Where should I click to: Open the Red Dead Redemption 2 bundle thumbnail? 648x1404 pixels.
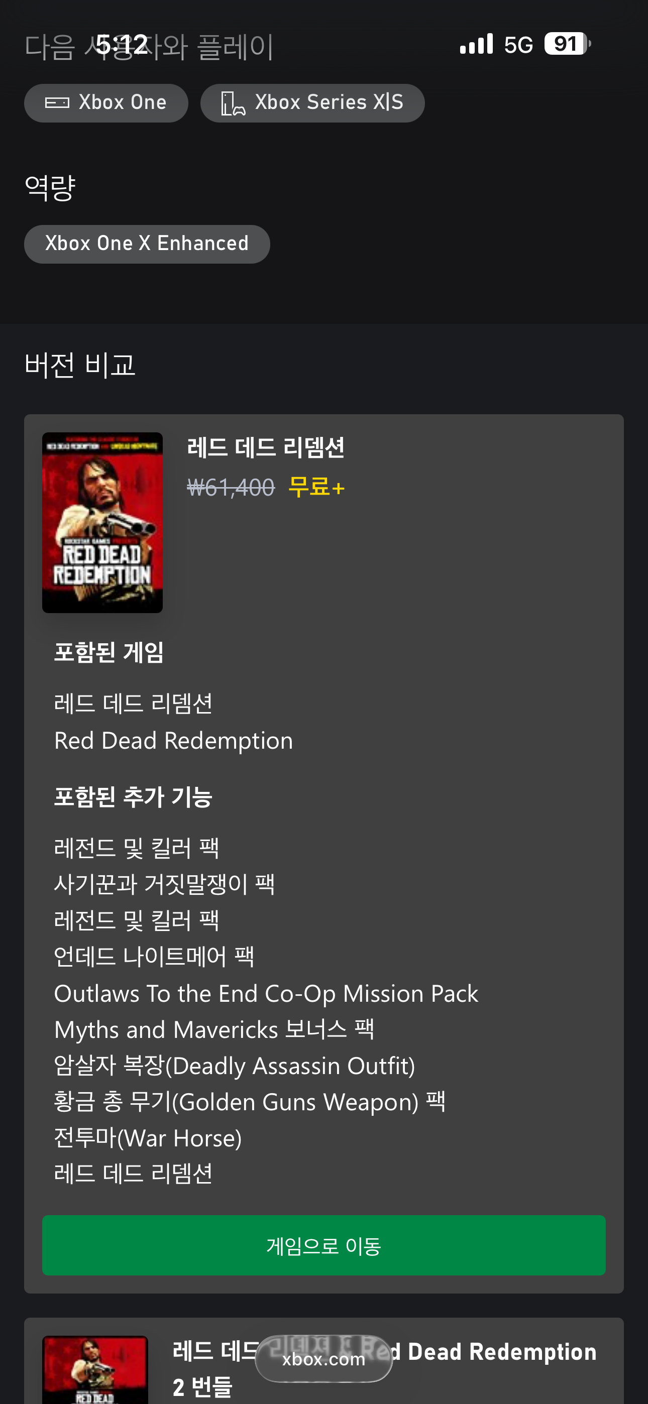pos(95,1370)
